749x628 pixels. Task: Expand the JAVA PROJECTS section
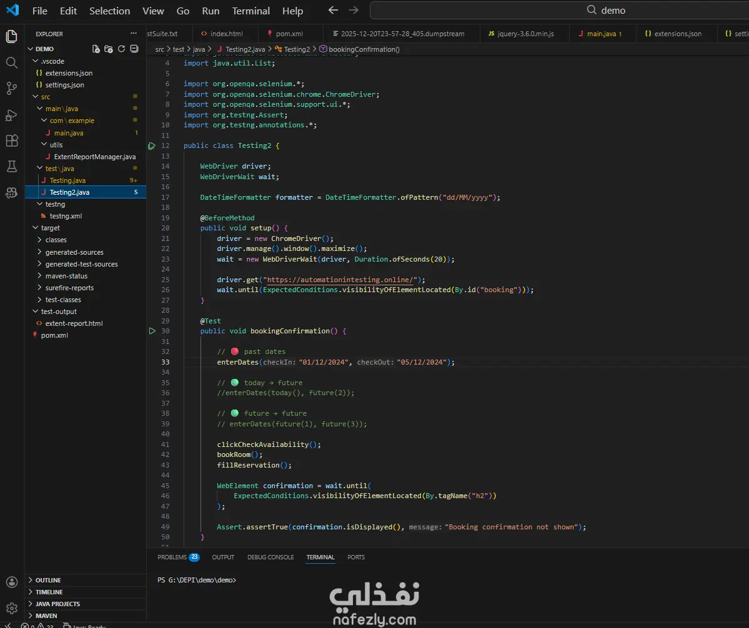(x=57, y=604)
